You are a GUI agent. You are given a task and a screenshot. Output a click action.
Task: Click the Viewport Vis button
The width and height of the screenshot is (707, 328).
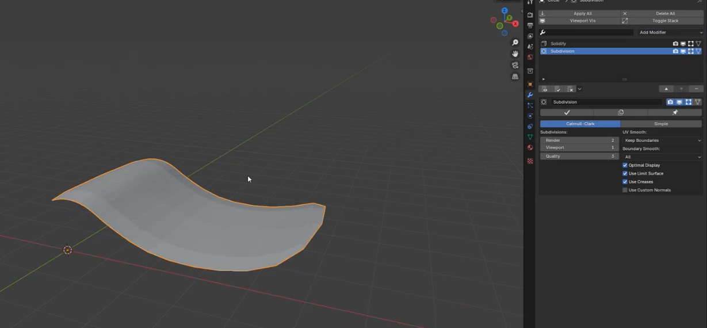[x=579, y=21]
